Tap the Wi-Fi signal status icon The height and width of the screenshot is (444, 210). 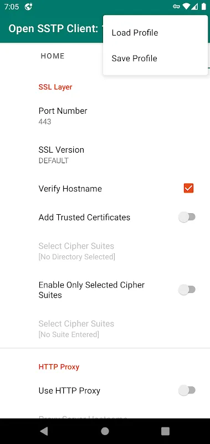pyautogui.click(x=186, y=7)
